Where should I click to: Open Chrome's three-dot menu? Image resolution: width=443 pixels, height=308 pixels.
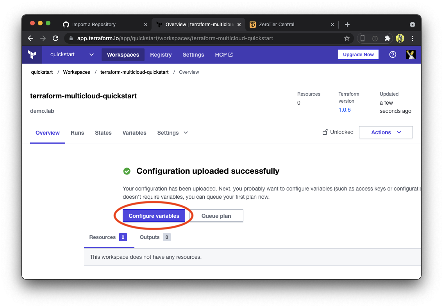[x=413, y=38]
